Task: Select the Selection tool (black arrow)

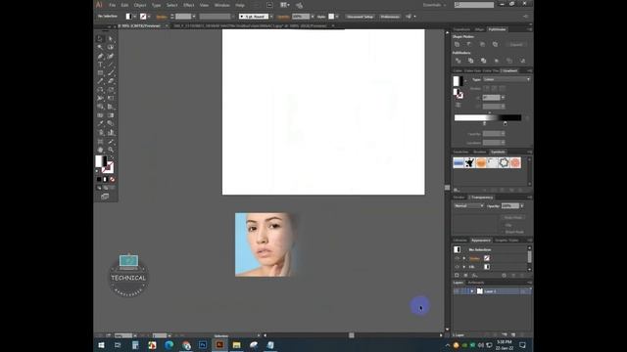Action: tap(100, 39)
